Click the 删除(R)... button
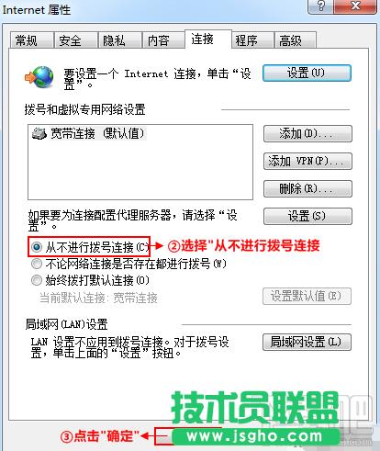The height and width of the screenshot is (451, 380). 307,188
